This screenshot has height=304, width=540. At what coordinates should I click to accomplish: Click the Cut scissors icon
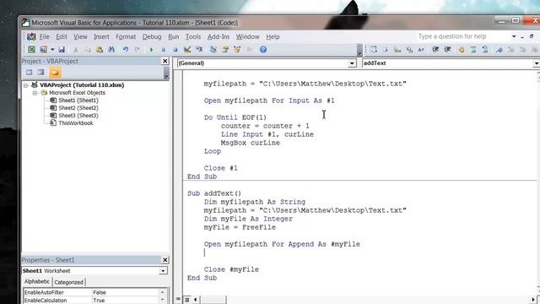(x=76, y=50)
